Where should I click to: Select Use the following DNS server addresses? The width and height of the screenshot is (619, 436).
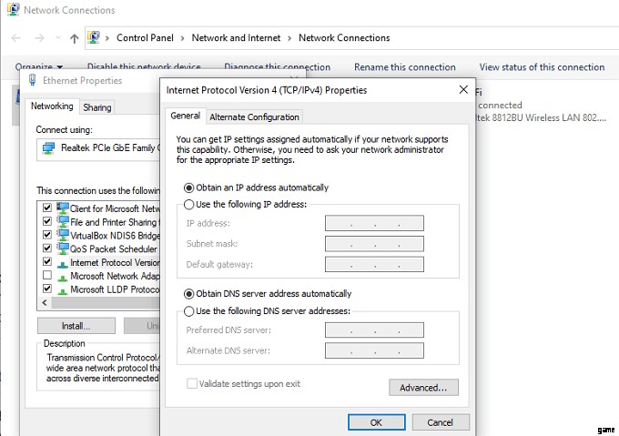click(189, 311)
